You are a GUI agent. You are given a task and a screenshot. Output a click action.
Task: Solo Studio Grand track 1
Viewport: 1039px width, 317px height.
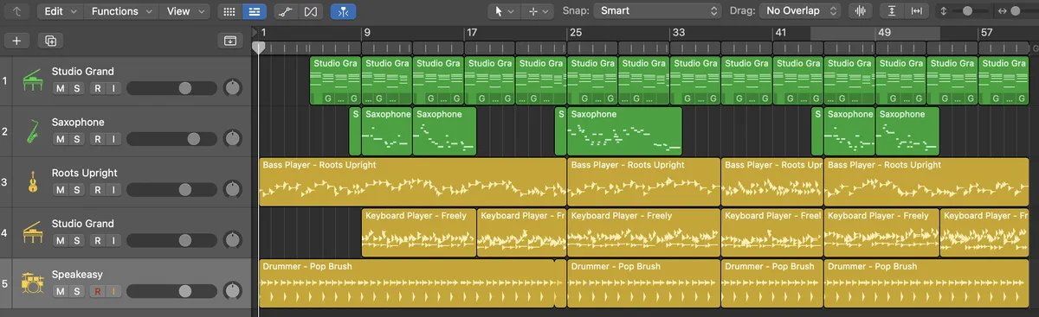point(76,89)
